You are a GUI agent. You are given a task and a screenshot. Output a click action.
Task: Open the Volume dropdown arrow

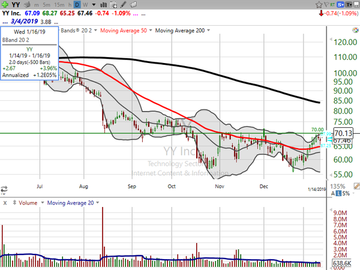[42, 203]
